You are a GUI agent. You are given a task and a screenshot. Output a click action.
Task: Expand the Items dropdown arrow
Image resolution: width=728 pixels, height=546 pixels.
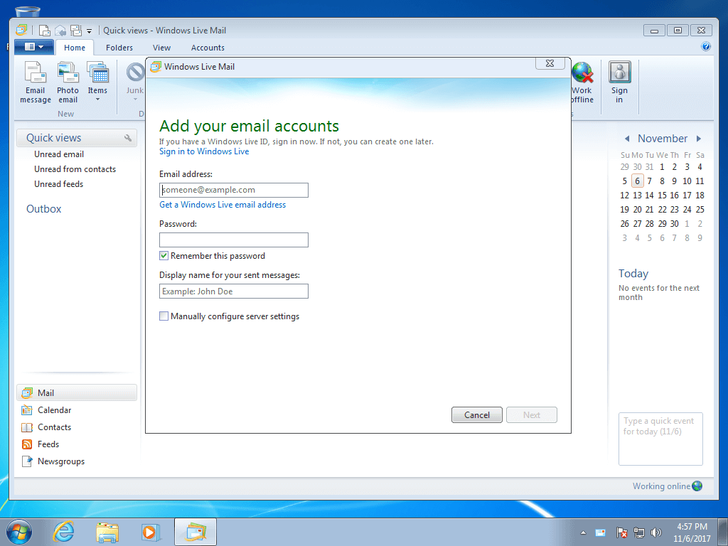tap(97, 100)
